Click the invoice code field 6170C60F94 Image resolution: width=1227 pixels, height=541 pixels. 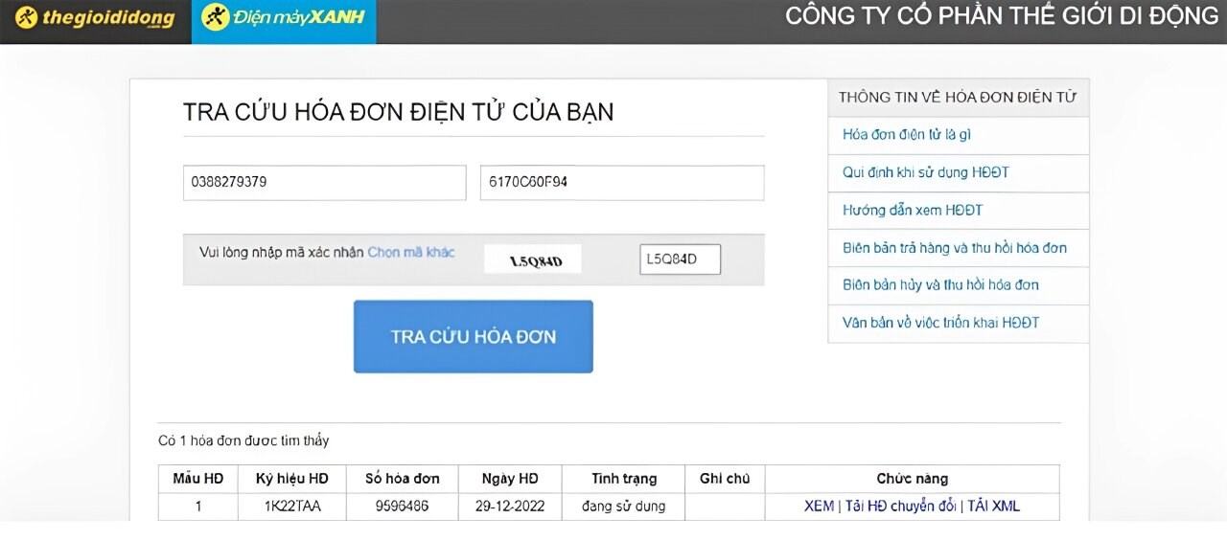(x=621, y=182)
